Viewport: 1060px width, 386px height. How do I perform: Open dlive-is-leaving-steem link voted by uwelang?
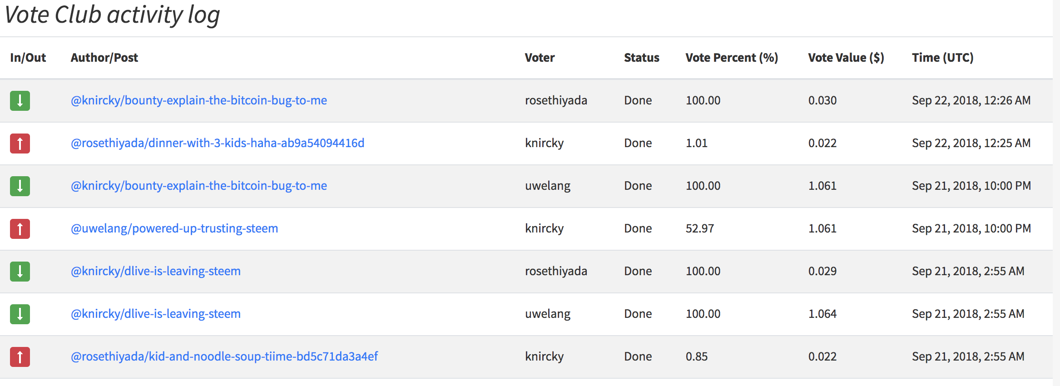(155, 314)
